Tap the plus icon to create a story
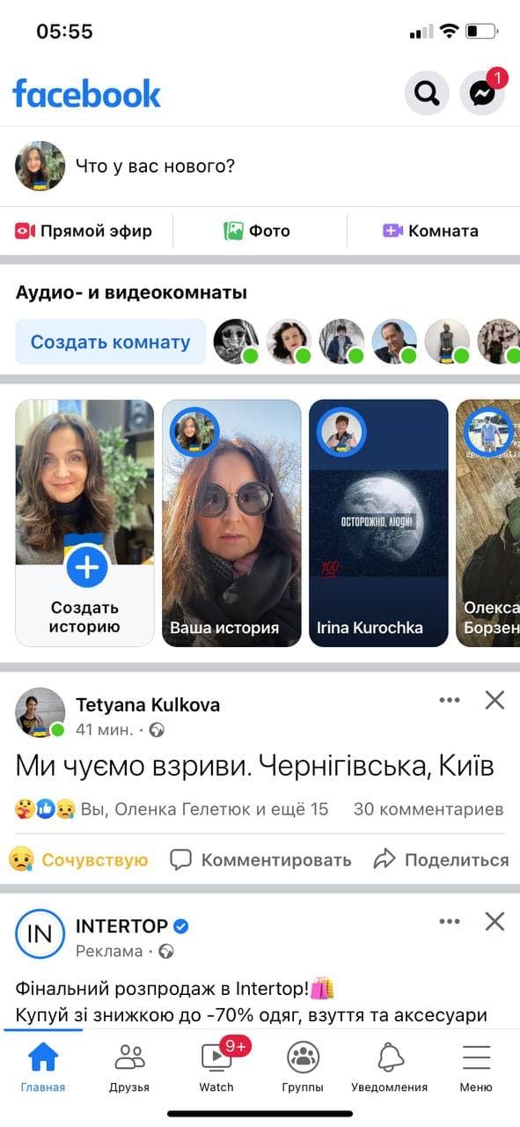Image resolution: width=520 pixels, height=1127 pixels. point(86,568)
